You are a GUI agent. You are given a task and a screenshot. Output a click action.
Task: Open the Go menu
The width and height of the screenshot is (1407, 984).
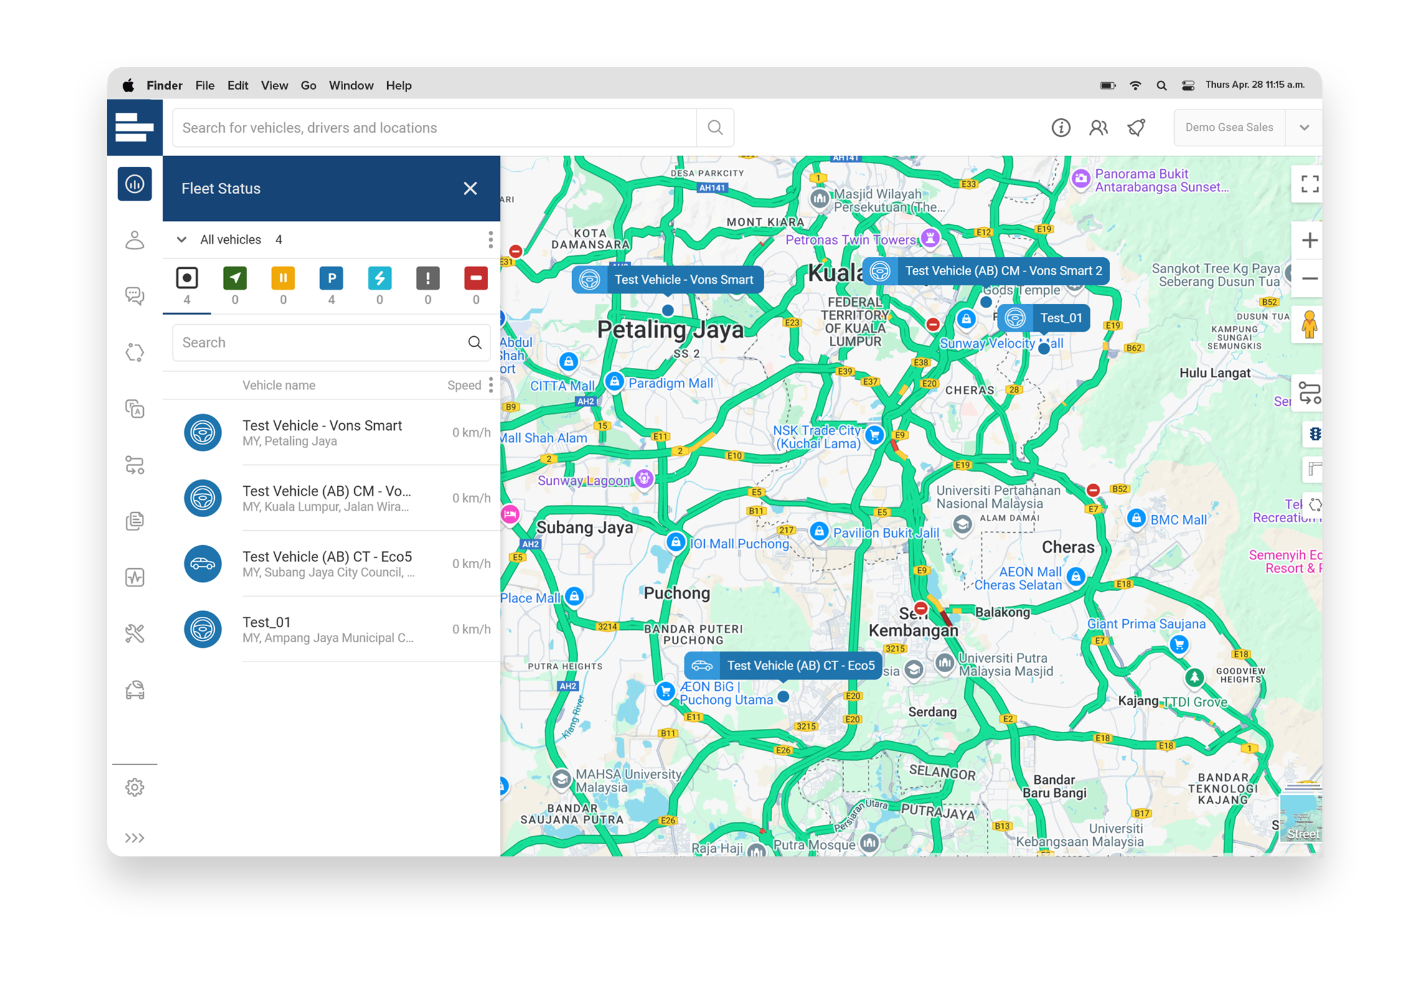coord(309,85)
